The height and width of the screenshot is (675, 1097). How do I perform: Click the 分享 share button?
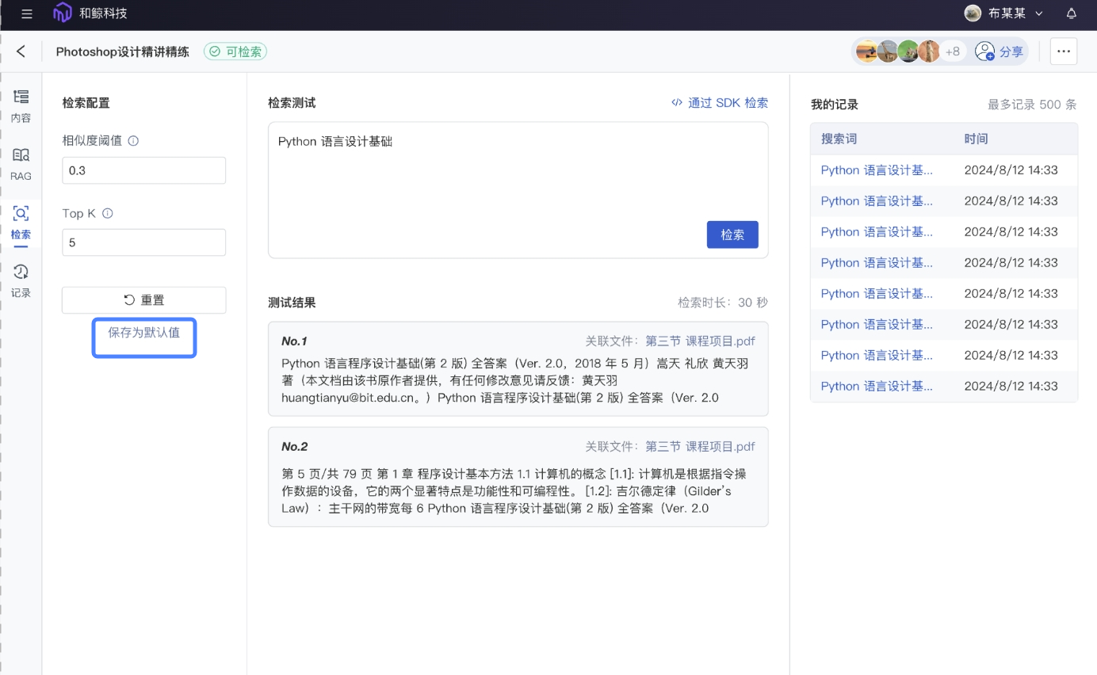click(999, 51)
